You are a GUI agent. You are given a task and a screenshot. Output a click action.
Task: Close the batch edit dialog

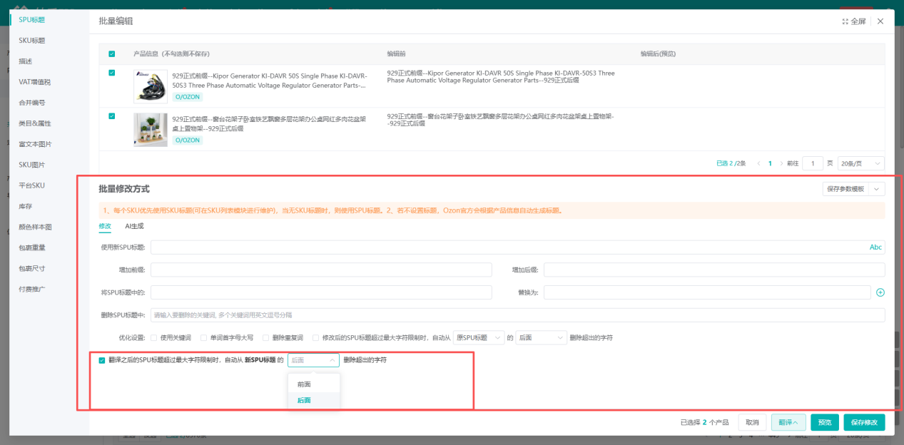coord(880,21)
